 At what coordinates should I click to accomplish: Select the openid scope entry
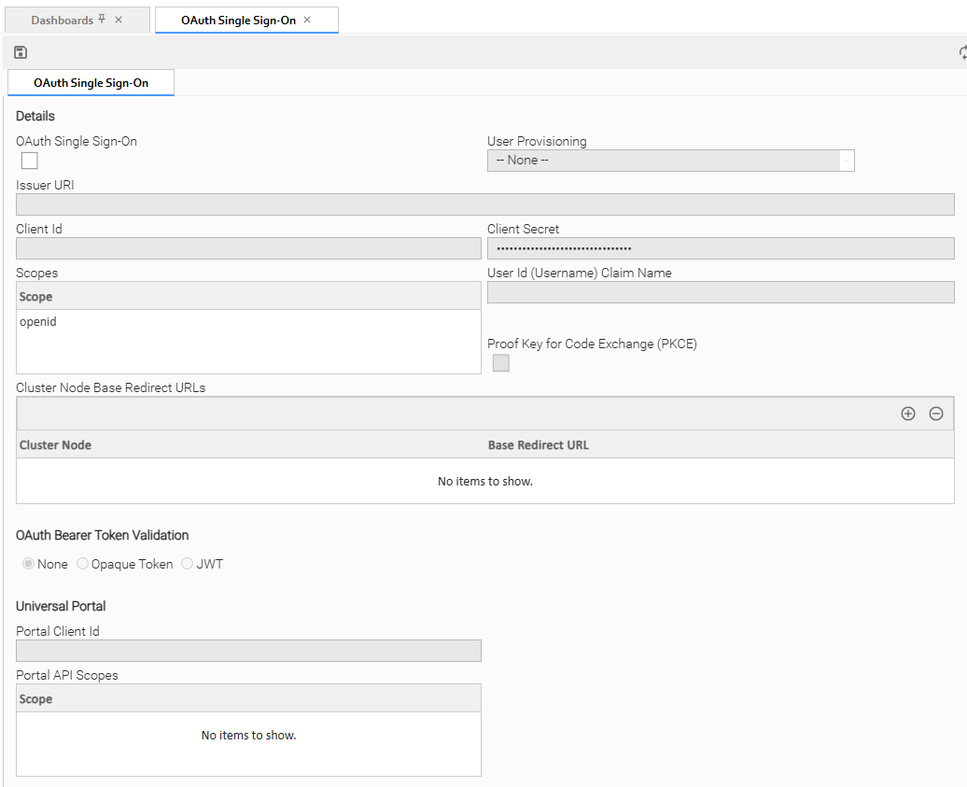38,322
